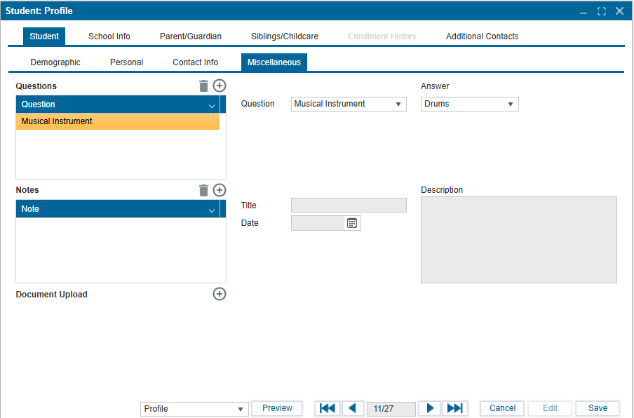Open the Date calendar picker
634x418 pixels.
[352, 223]
